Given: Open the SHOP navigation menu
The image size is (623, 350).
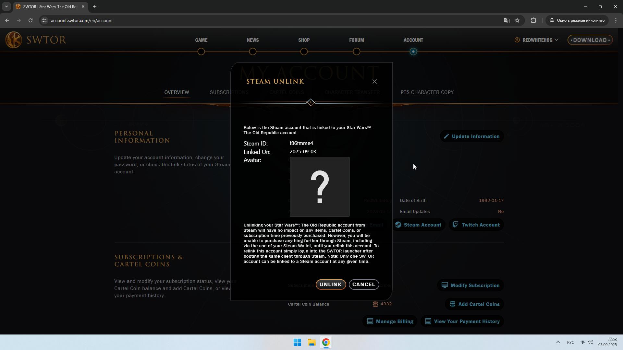Looking at the screenshot, I should [304, 40].
